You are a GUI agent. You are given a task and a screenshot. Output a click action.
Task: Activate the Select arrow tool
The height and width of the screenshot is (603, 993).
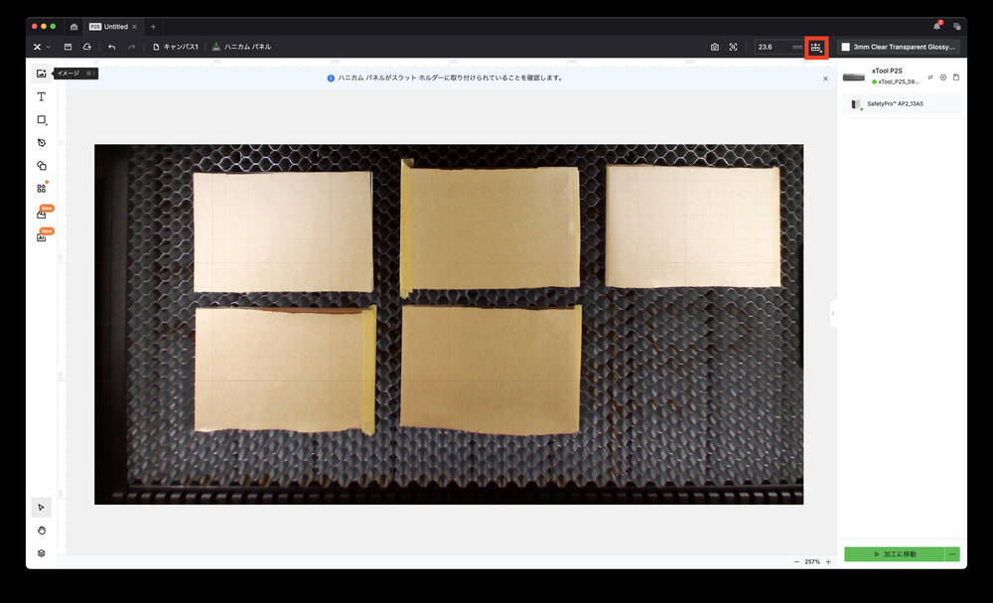41,508
